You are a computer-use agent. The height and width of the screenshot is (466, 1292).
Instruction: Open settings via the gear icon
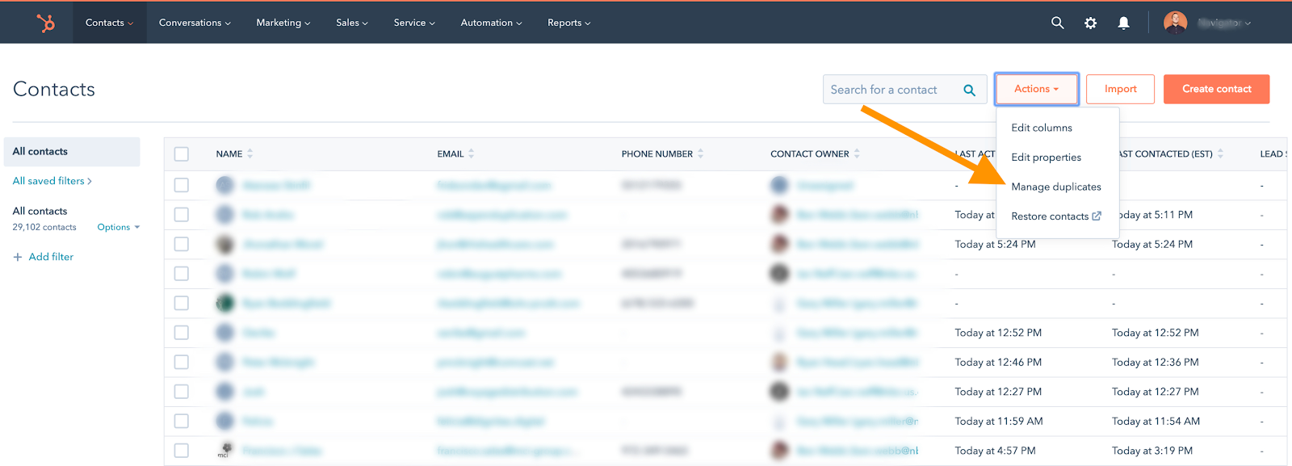pyautogui.click(x=1090, y=23)
